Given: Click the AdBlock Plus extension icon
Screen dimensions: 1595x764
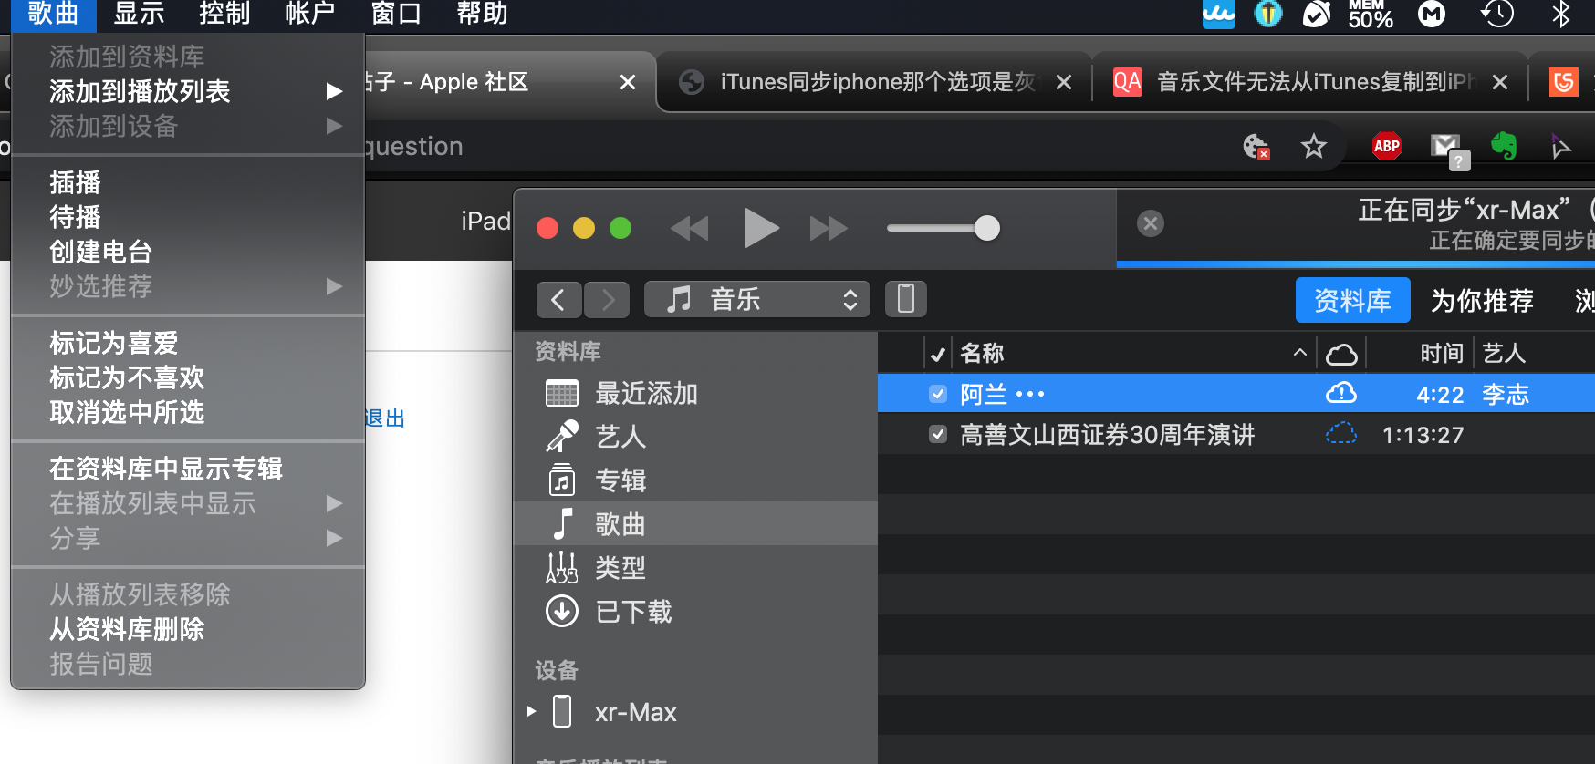Looking at the screenshot, I should tap(1386, 146).
